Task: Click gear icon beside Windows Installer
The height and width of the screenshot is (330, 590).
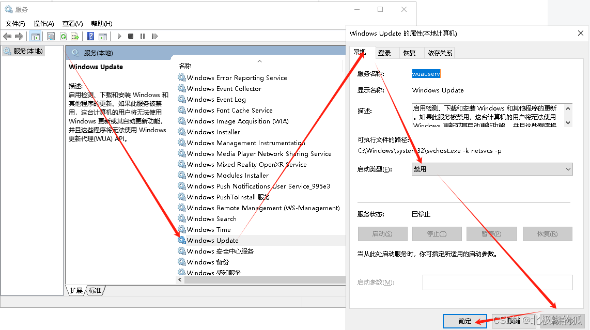Action: 182,132
